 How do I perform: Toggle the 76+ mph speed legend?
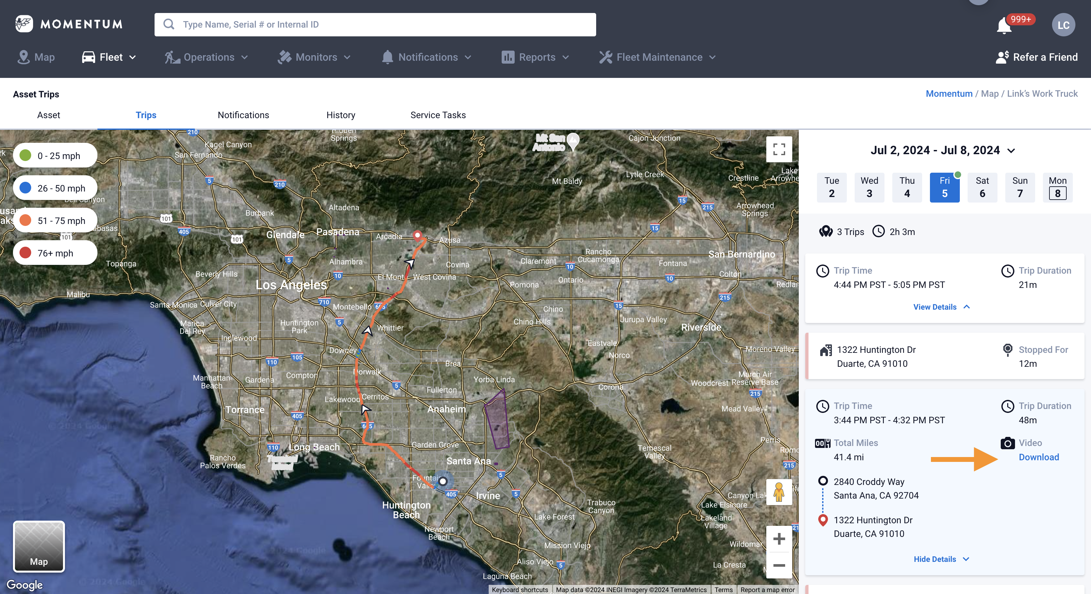pyautogui.click(x=55, y=252)
